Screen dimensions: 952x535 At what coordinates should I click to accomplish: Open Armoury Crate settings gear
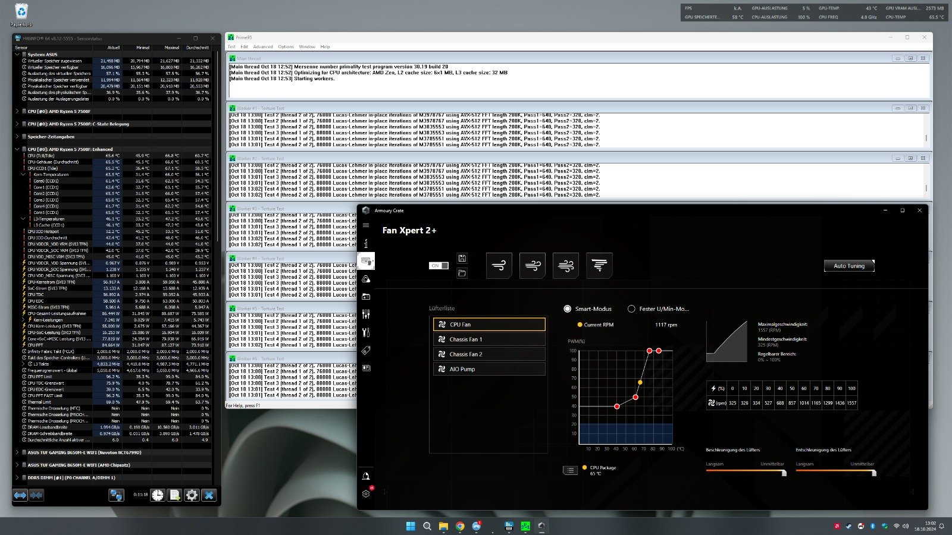click(366, 493)
